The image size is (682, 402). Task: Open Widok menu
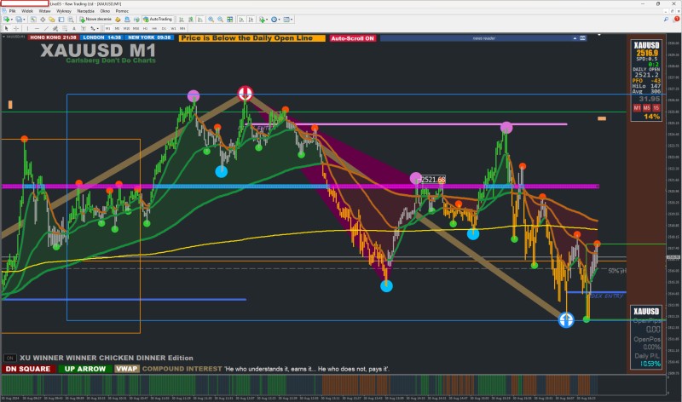27,11
